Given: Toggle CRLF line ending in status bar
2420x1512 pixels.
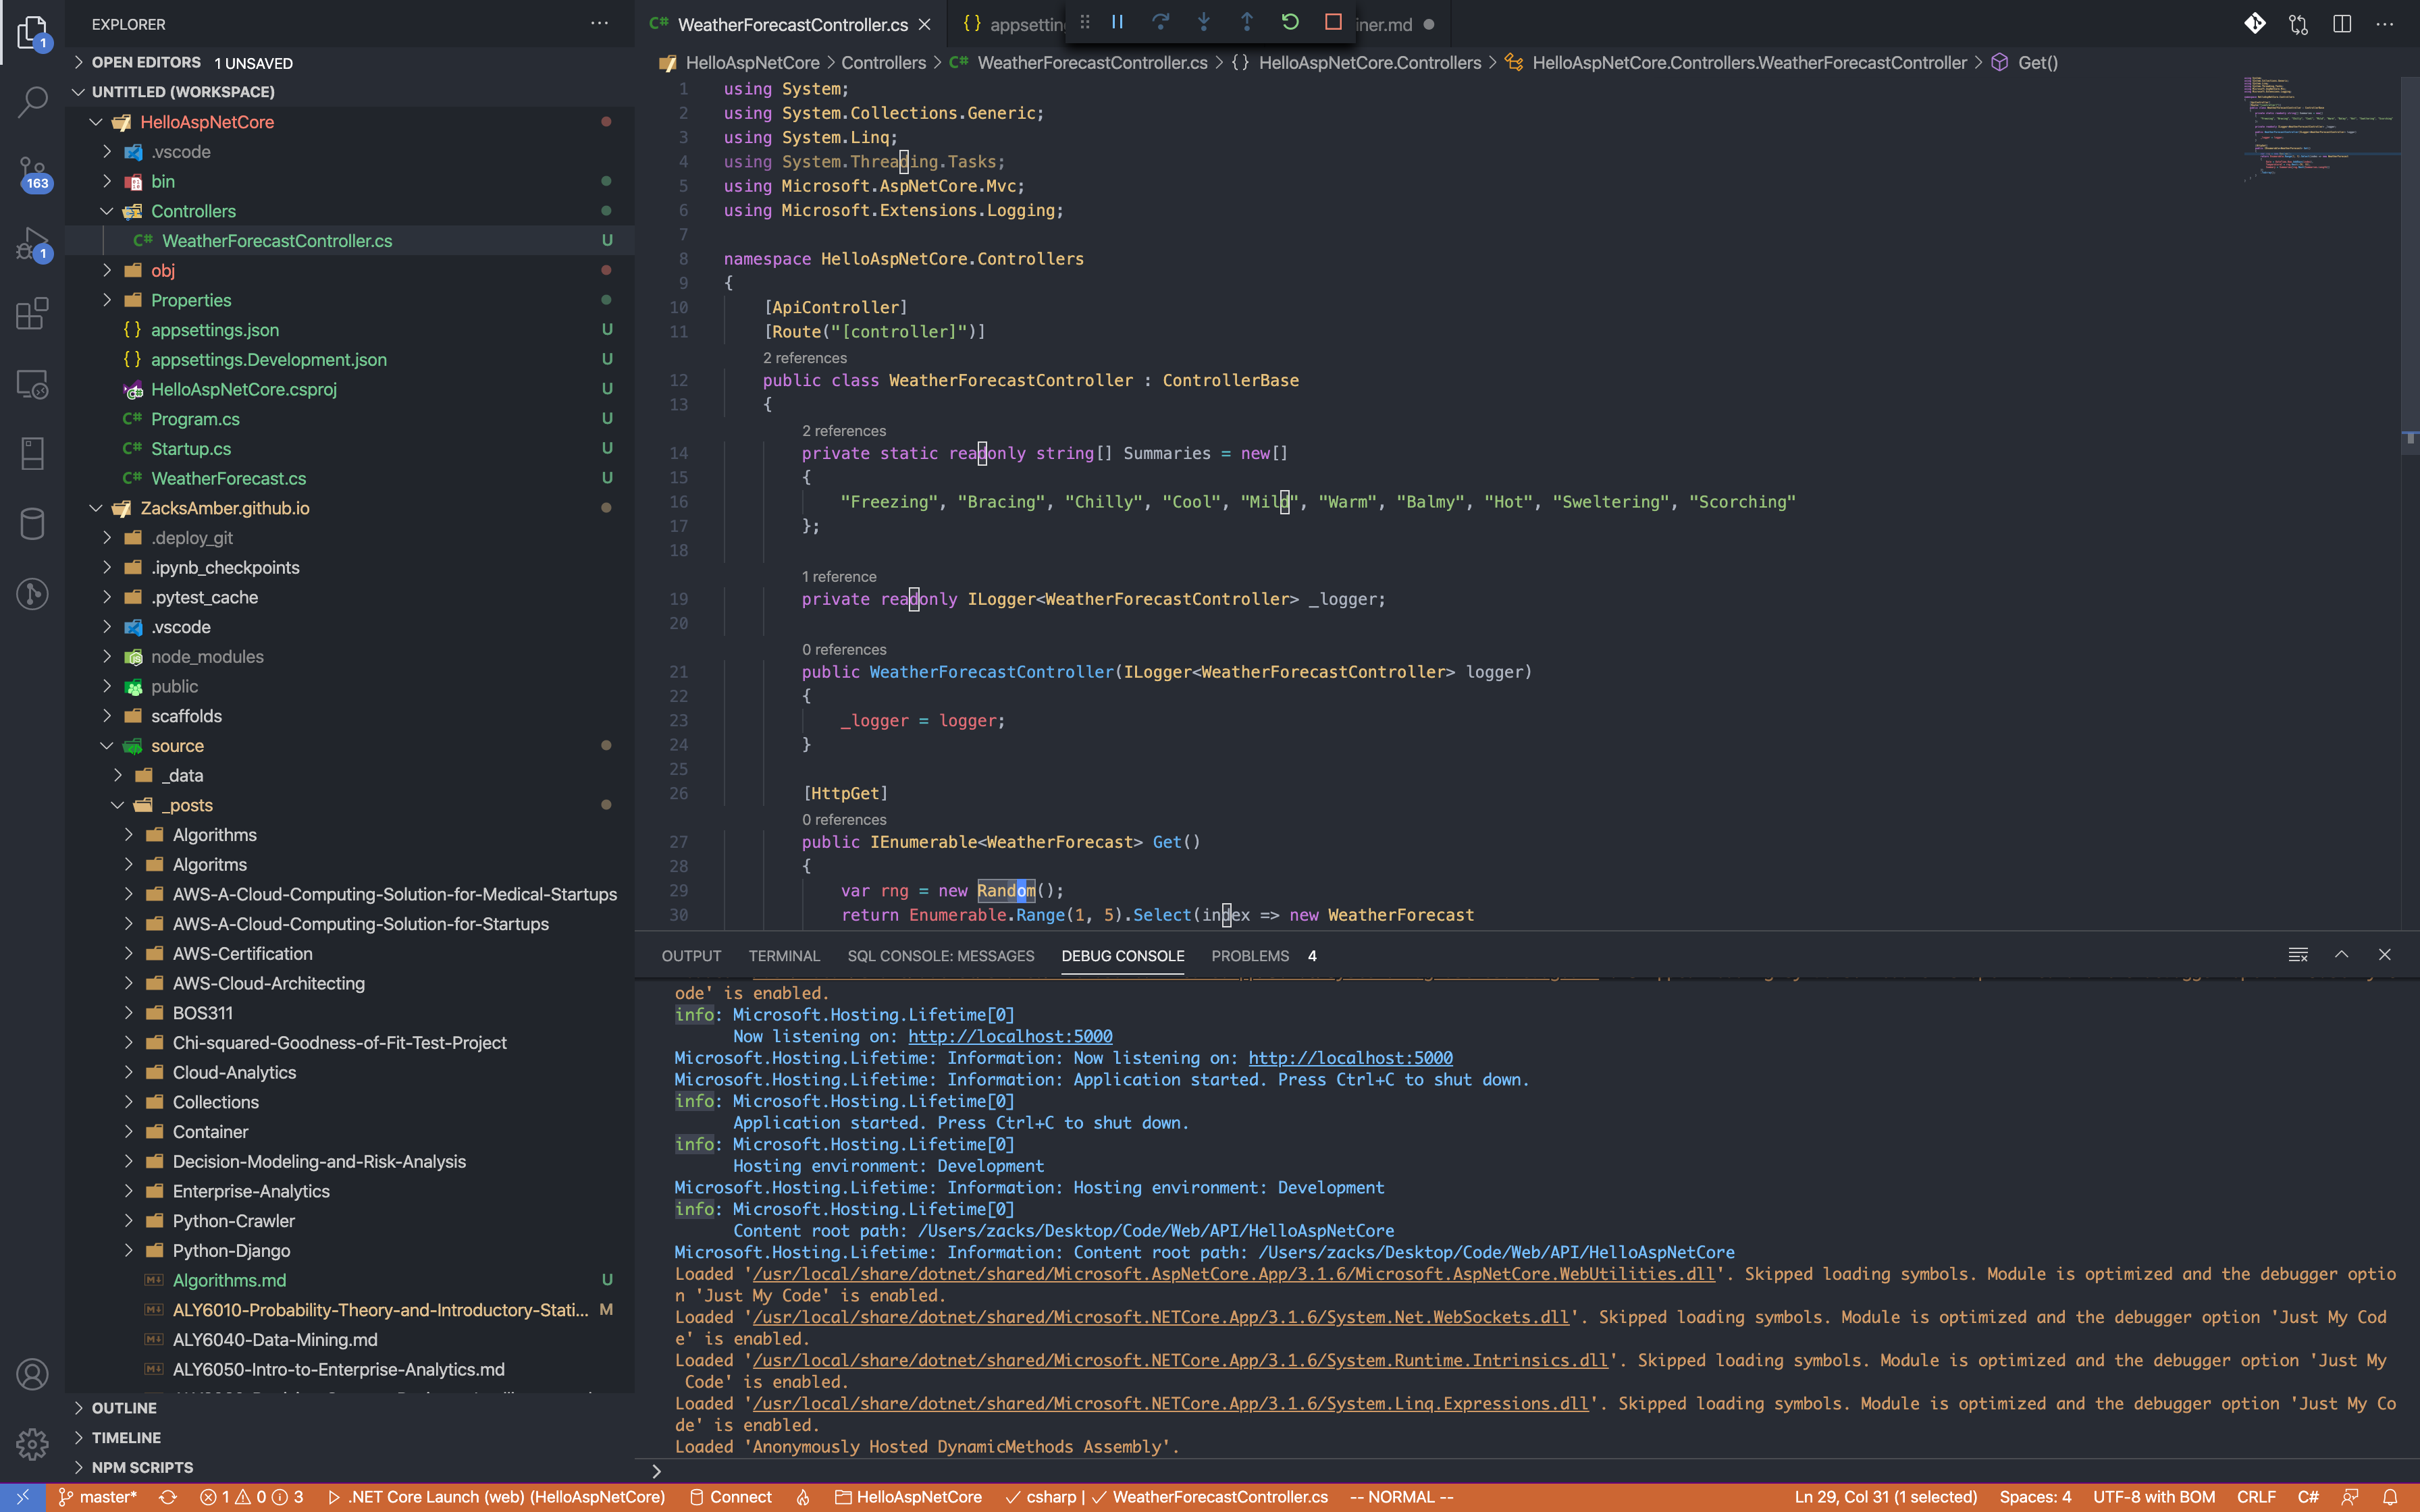Looking at the screenshot, I should point(2256,1497).
